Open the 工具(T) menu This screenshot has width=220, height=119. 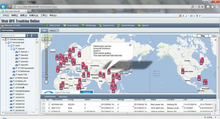tap(44, 15)
